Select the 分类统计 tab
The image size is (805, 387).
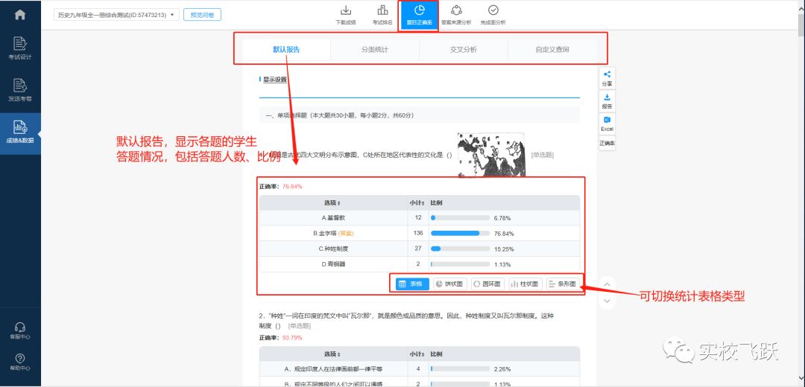[x=375, y=50]
